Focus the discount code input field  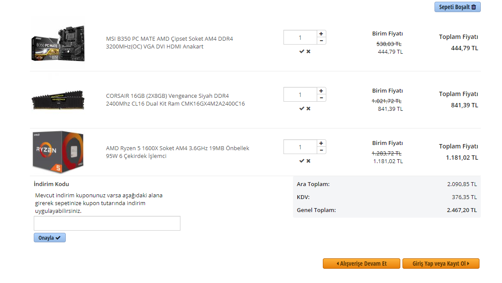point(107,223)
